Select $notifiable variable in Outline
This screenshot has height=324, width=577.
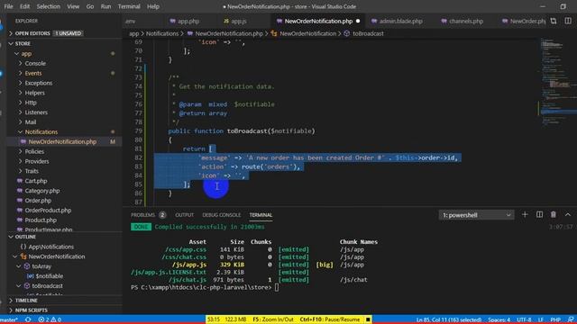pyautogui.click(x=49, y=276)
